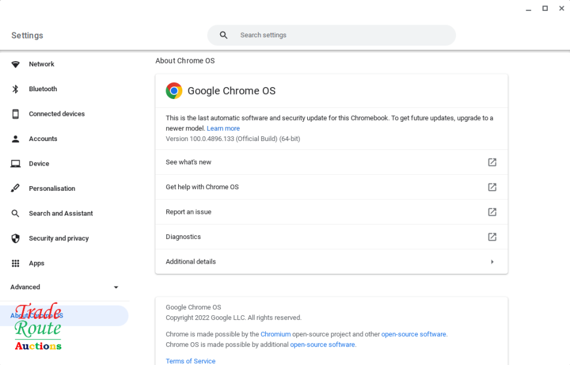Viewport: 570px width, 365px height.
Task: Open Accounts using the person icon
Action: [15, 139]
